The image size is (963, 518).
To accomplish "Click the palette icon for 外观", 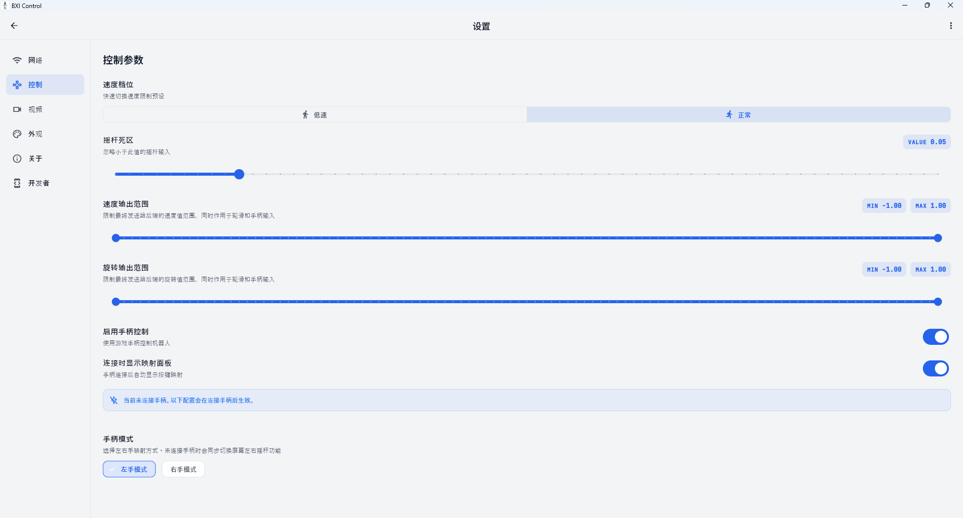I will click(x=17, y=134).
